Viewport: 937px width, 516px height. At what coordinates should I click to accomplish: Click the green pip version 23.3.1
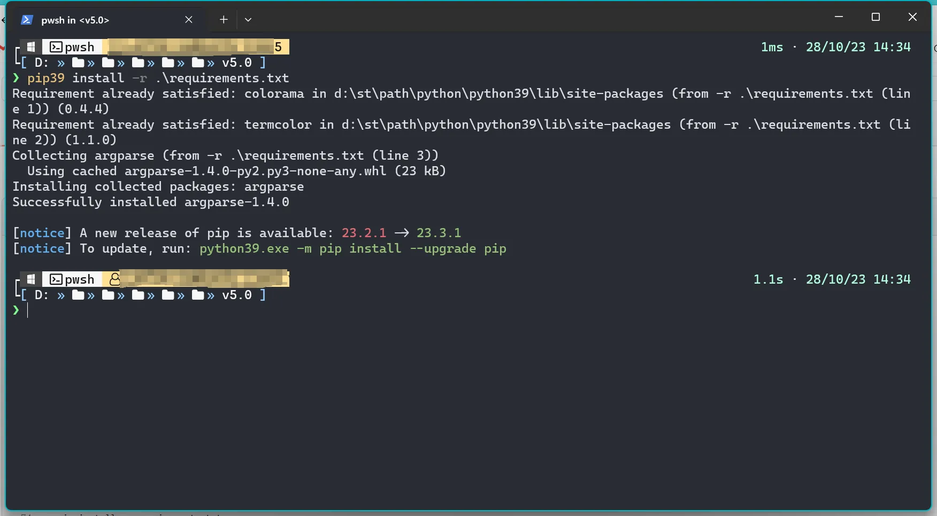439,233
